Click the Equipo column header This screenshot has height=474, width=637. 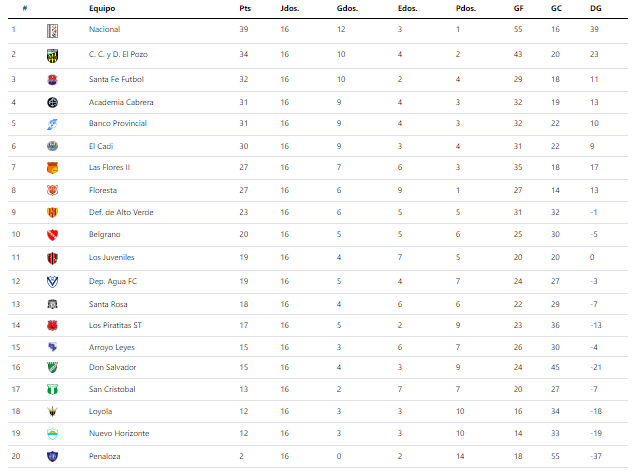tap(102, 8)
